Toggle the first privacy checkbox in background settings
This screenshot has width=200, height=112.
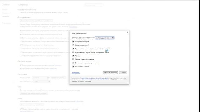pyautogui.click(x=21, y=31)
